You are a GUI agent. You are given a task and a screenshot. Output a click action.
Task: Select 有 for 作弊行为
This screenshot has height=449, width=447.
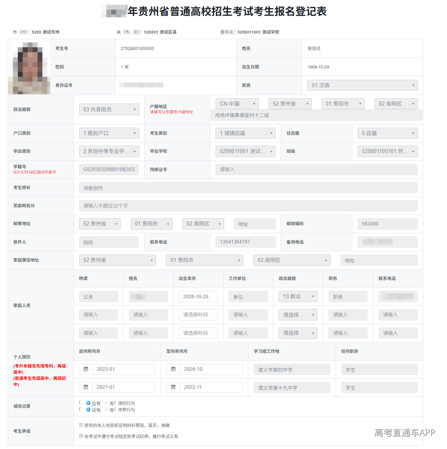[107, 410]
